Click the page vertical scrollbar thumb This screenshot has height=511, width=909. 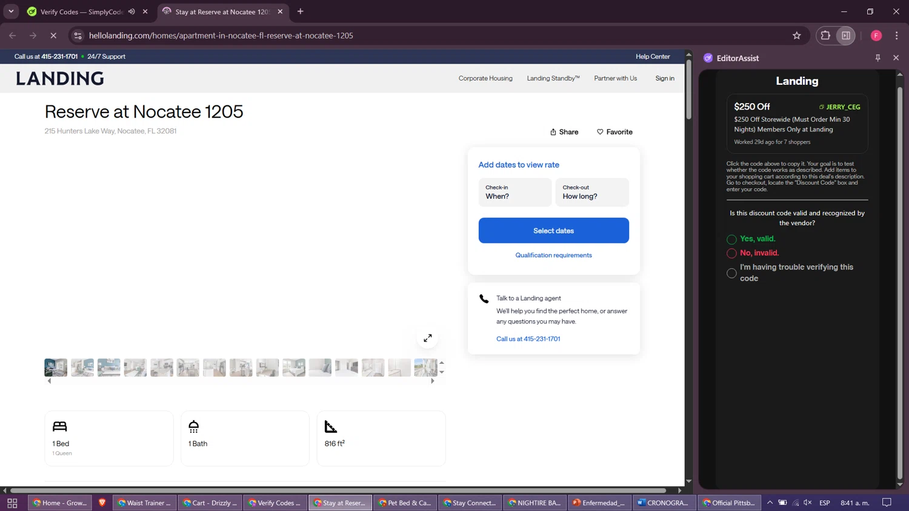(688, 90)
